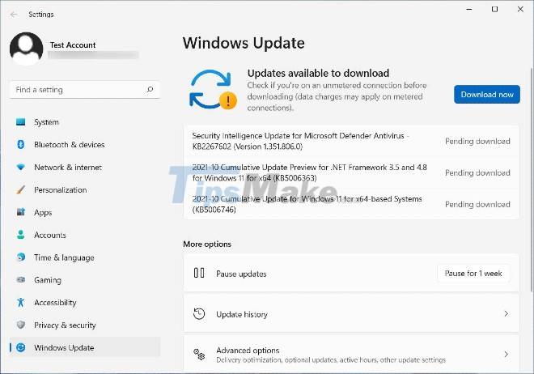Viewport: 534px width, 374px height.
Task: Click the Time & language globe icon
Action: click(x=20, y=257)
